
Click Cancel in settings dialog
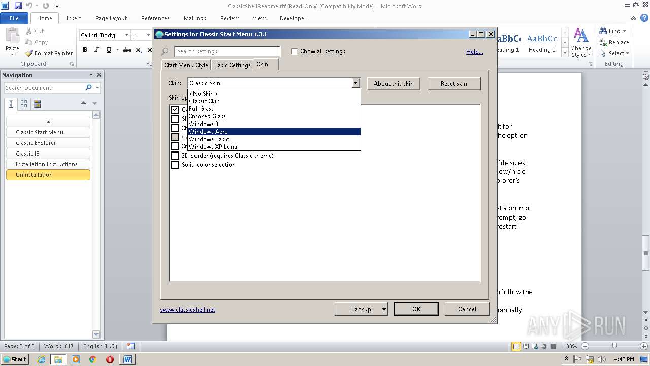467,309
